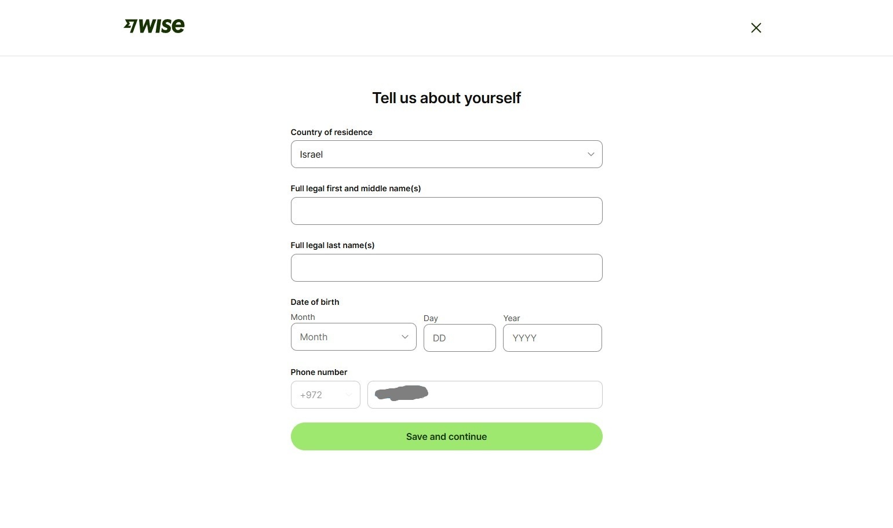This screenshot has width=893, height=528.
Task: Click the Month dropdown chevron arrow
Action: click(404, 337)
